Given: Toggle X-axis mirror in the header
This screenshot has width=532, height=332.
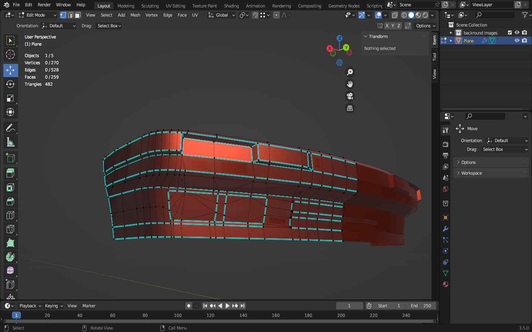Looking at the screenshot, I should tap(387, 26).
